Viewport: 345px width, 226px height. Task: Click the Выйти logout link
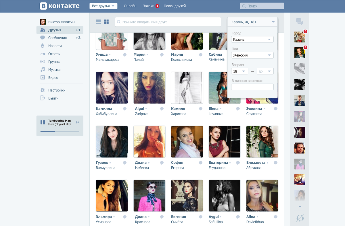click(53, 98)
